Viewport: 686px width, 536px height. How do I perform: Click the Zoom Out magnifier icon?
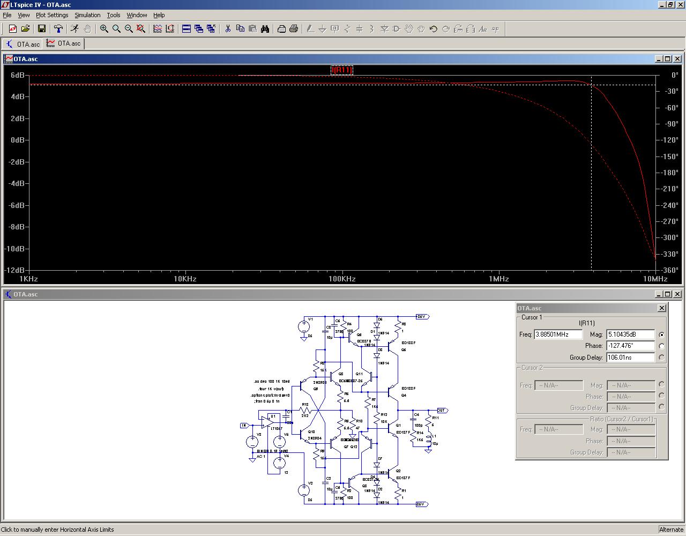click(129, 29)
